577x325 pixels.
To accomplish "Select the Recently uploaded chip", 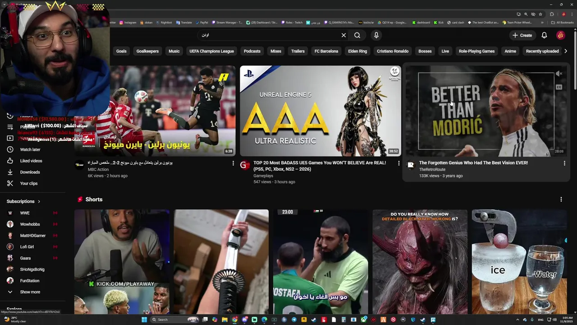I will point(542,51).
